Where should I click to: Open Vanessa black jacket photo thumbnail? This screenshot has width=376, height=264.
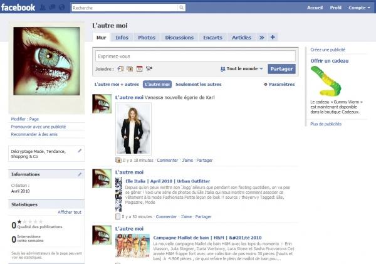coord(133,129)
